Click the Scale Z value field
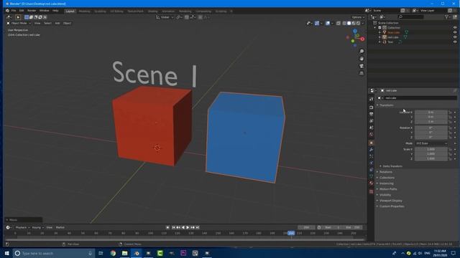Screen dimensions: 460x258 (x=431, y=158)
